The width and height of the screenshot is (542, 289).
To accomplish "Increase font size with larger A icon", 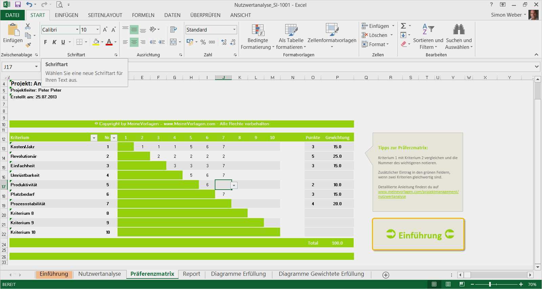I will [x=105, y=30].
